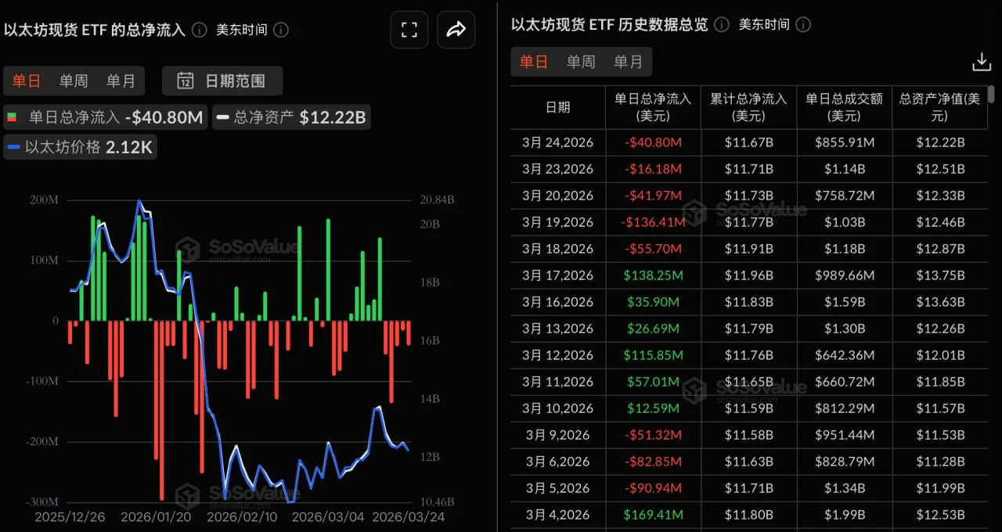Image resolution: width=1002 pixels, height=532 pixels.
Task: Select table 单月 tab
Action: 628,62
